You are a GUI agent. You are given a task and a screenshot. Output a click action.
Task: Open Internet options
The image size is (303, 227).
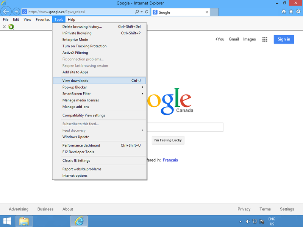(x=100, y=176)
